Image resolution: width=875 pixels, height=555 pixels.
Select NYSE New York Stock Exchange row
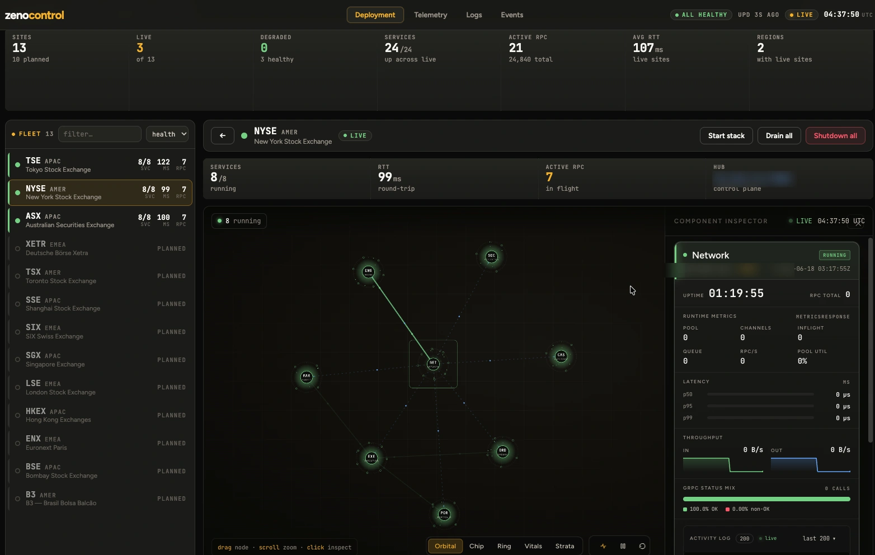pyautogui.click(x=100, y=192)
